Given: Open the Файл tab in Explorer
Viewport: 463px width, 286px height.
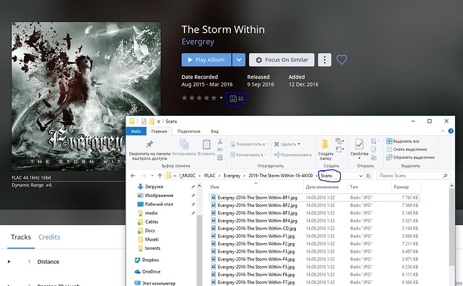Looking at the screenshot, I should (136, 131).
